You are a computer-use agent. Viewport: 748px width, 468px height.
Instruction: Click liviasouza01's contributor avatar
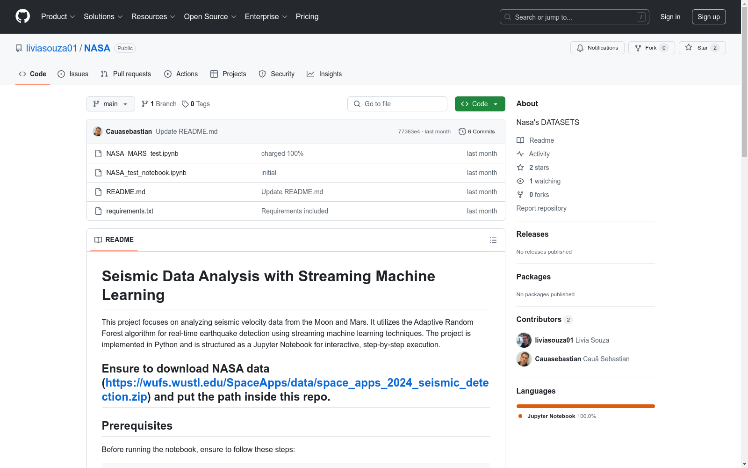click(524, 340)
